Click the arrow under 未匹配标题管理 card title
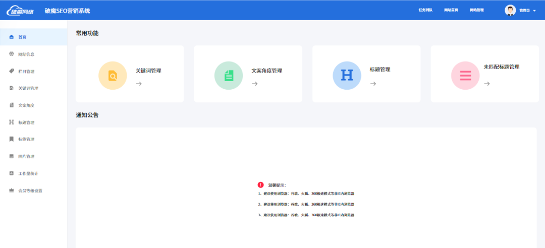This screenshot has width=545, height=248. coord(487,84)
